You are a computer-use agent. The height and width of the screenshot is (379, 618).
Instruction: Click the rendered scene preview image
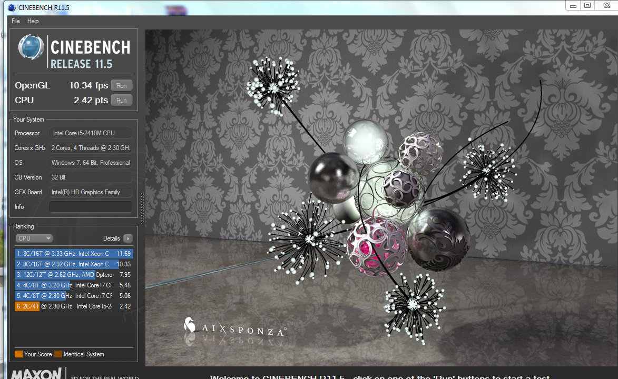[x=381, y=198]
